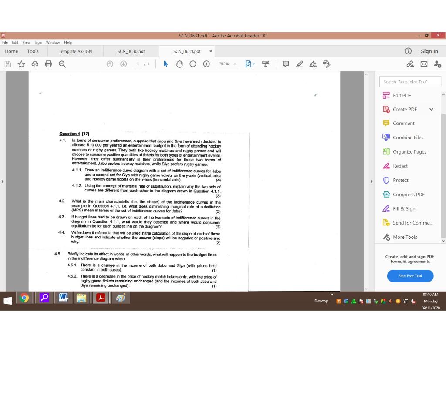This screenshot has width=446, height=396.
Task: Add a sticky note comment
Action: tap(285, 64)
